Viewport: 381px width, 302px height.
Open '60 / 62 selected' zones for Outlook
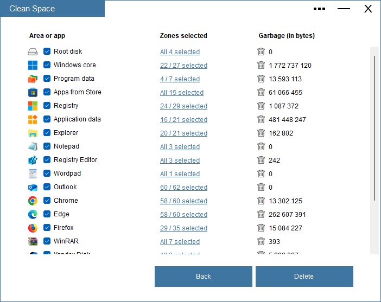click(x=183, y=188)
